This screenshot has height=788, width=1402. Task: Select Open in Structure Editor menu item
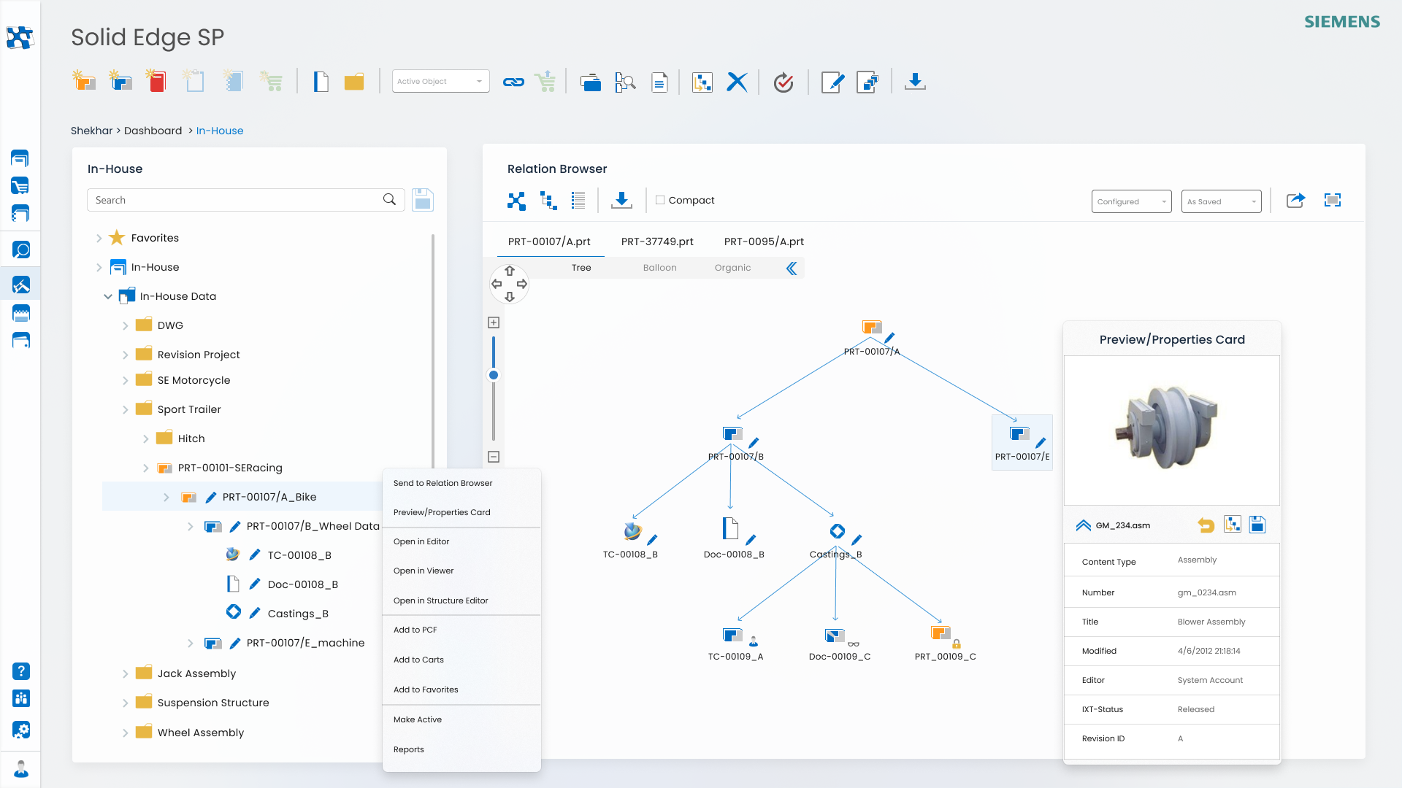461,600
